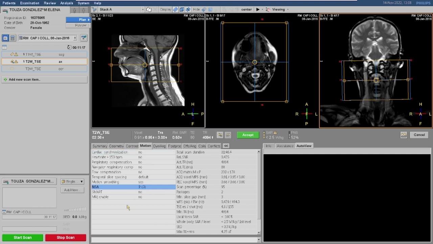The image size is (433, 244).
Task: Open the Viewing mode dropdown
Action: pos(288,9)
